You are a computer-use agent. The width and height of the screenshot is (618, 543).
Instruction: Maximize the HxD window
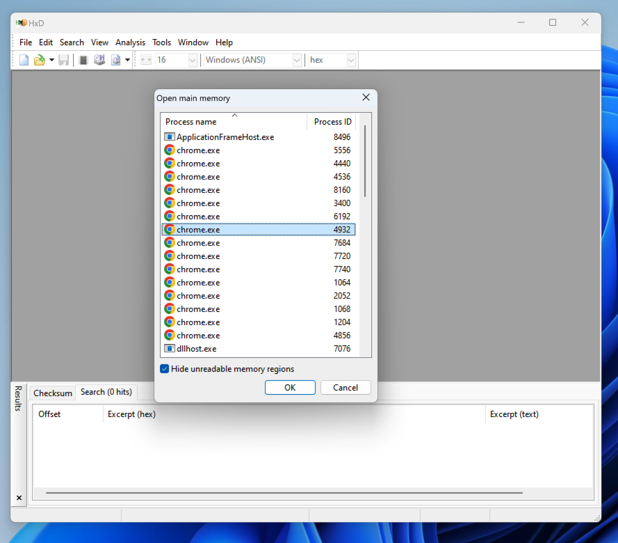[x=553, y=22]
